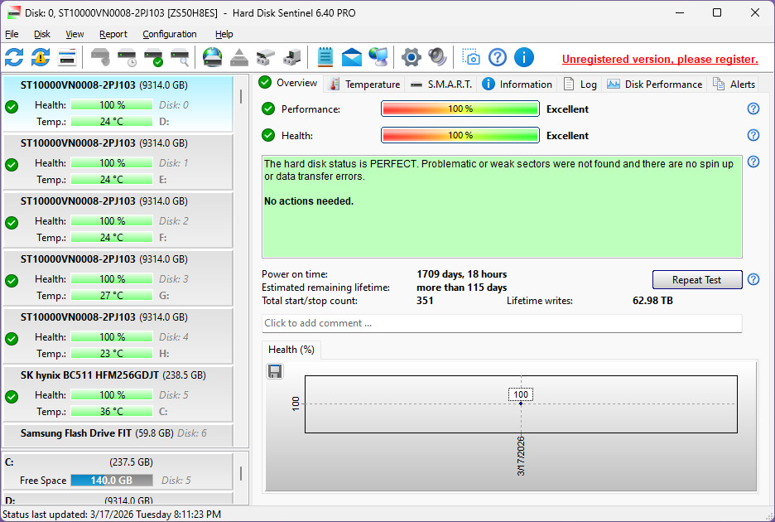Open the View menu
The width and height of the screenshot is (775, 522).
pos(75,34)
